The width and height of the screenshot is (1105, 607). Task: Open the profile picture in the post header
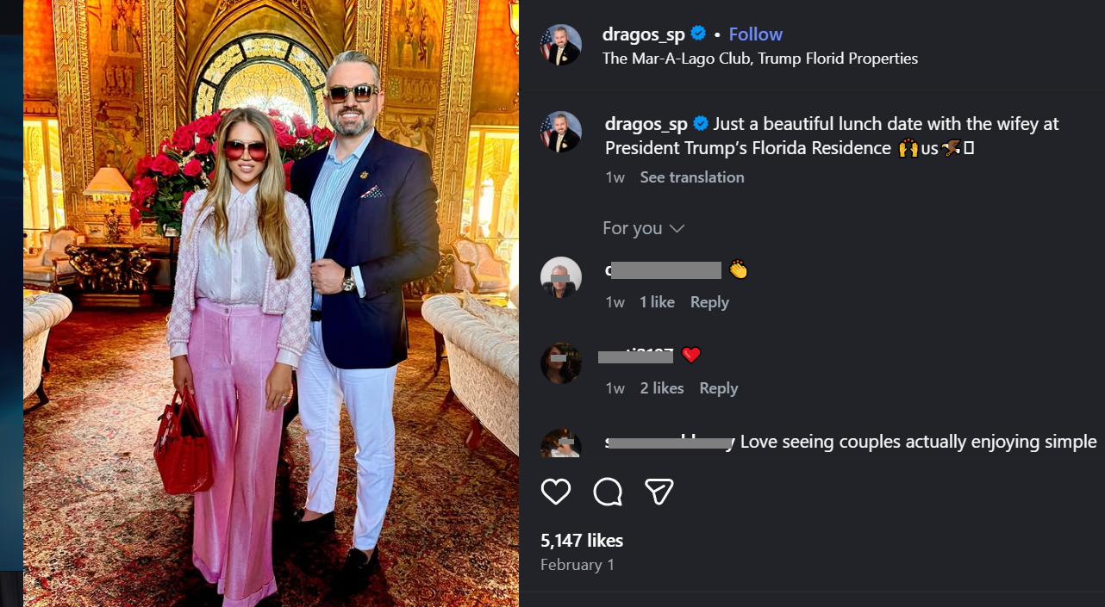(x=560, y=45)
